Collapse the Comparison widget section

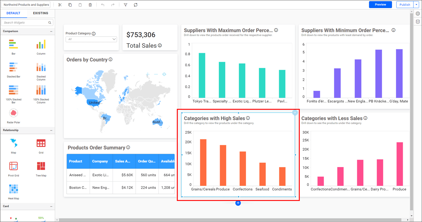coord(51,32)
